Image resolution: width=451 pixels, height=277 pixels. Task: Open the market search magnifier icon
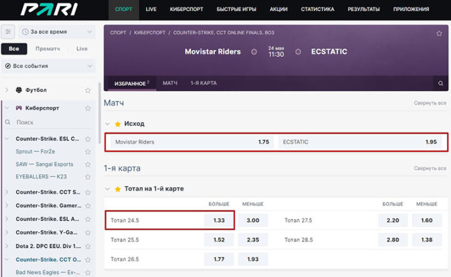click(x=441, y=83)
